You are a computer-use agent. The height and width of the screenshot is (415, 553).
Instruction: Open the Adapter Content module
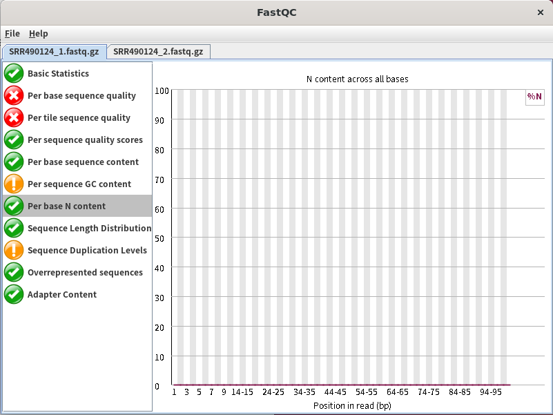[x=77, y=294]
